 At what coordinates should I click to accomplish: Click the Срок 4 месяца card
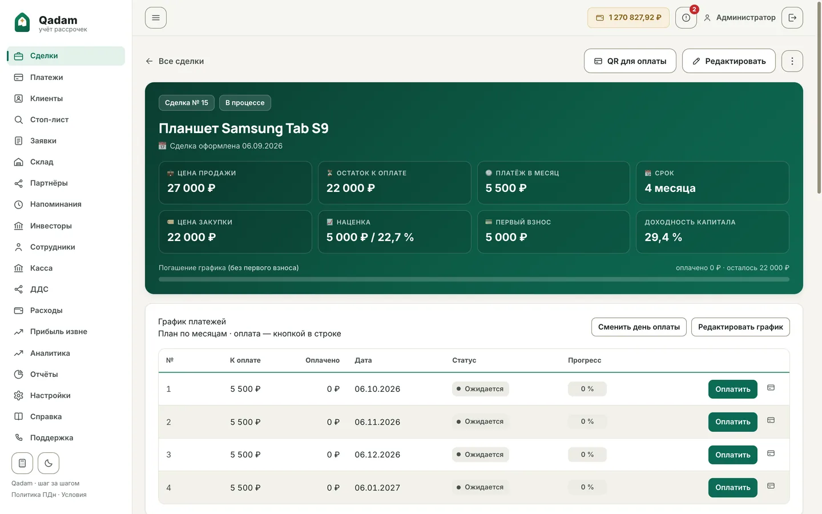coord(712,183)
